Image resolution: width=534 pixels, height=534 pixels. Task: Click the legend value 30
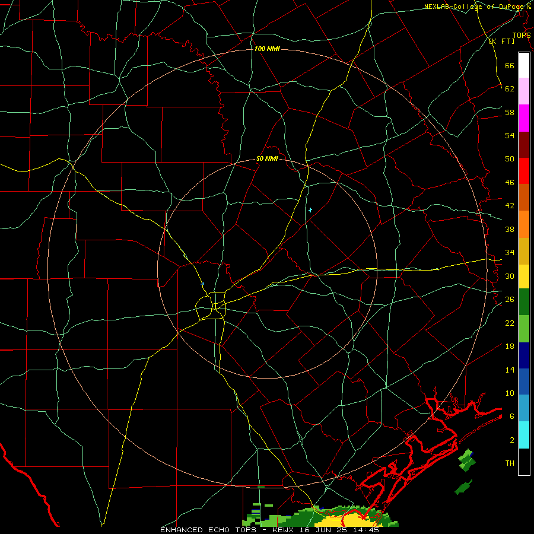[x=510, y=276]
